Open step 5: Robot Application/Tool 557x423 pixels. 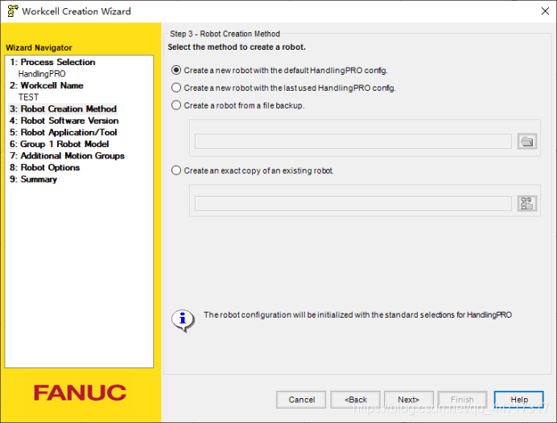64,133
